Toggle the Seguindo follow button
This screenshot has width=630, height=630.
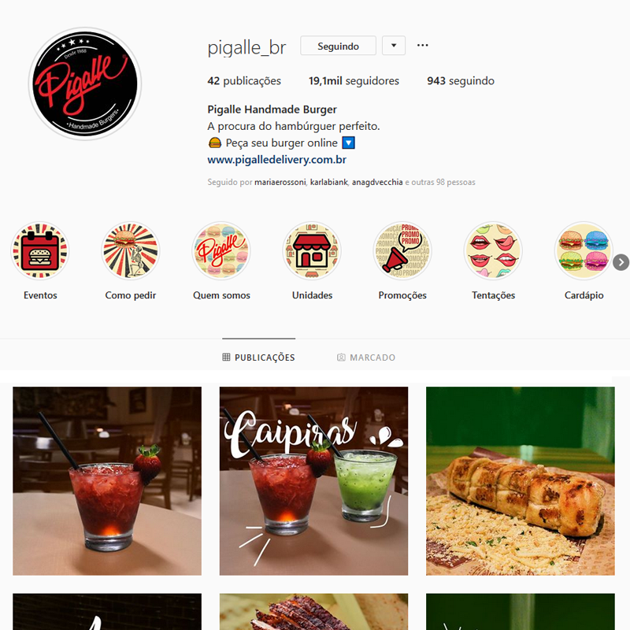(x=339, y=46)
